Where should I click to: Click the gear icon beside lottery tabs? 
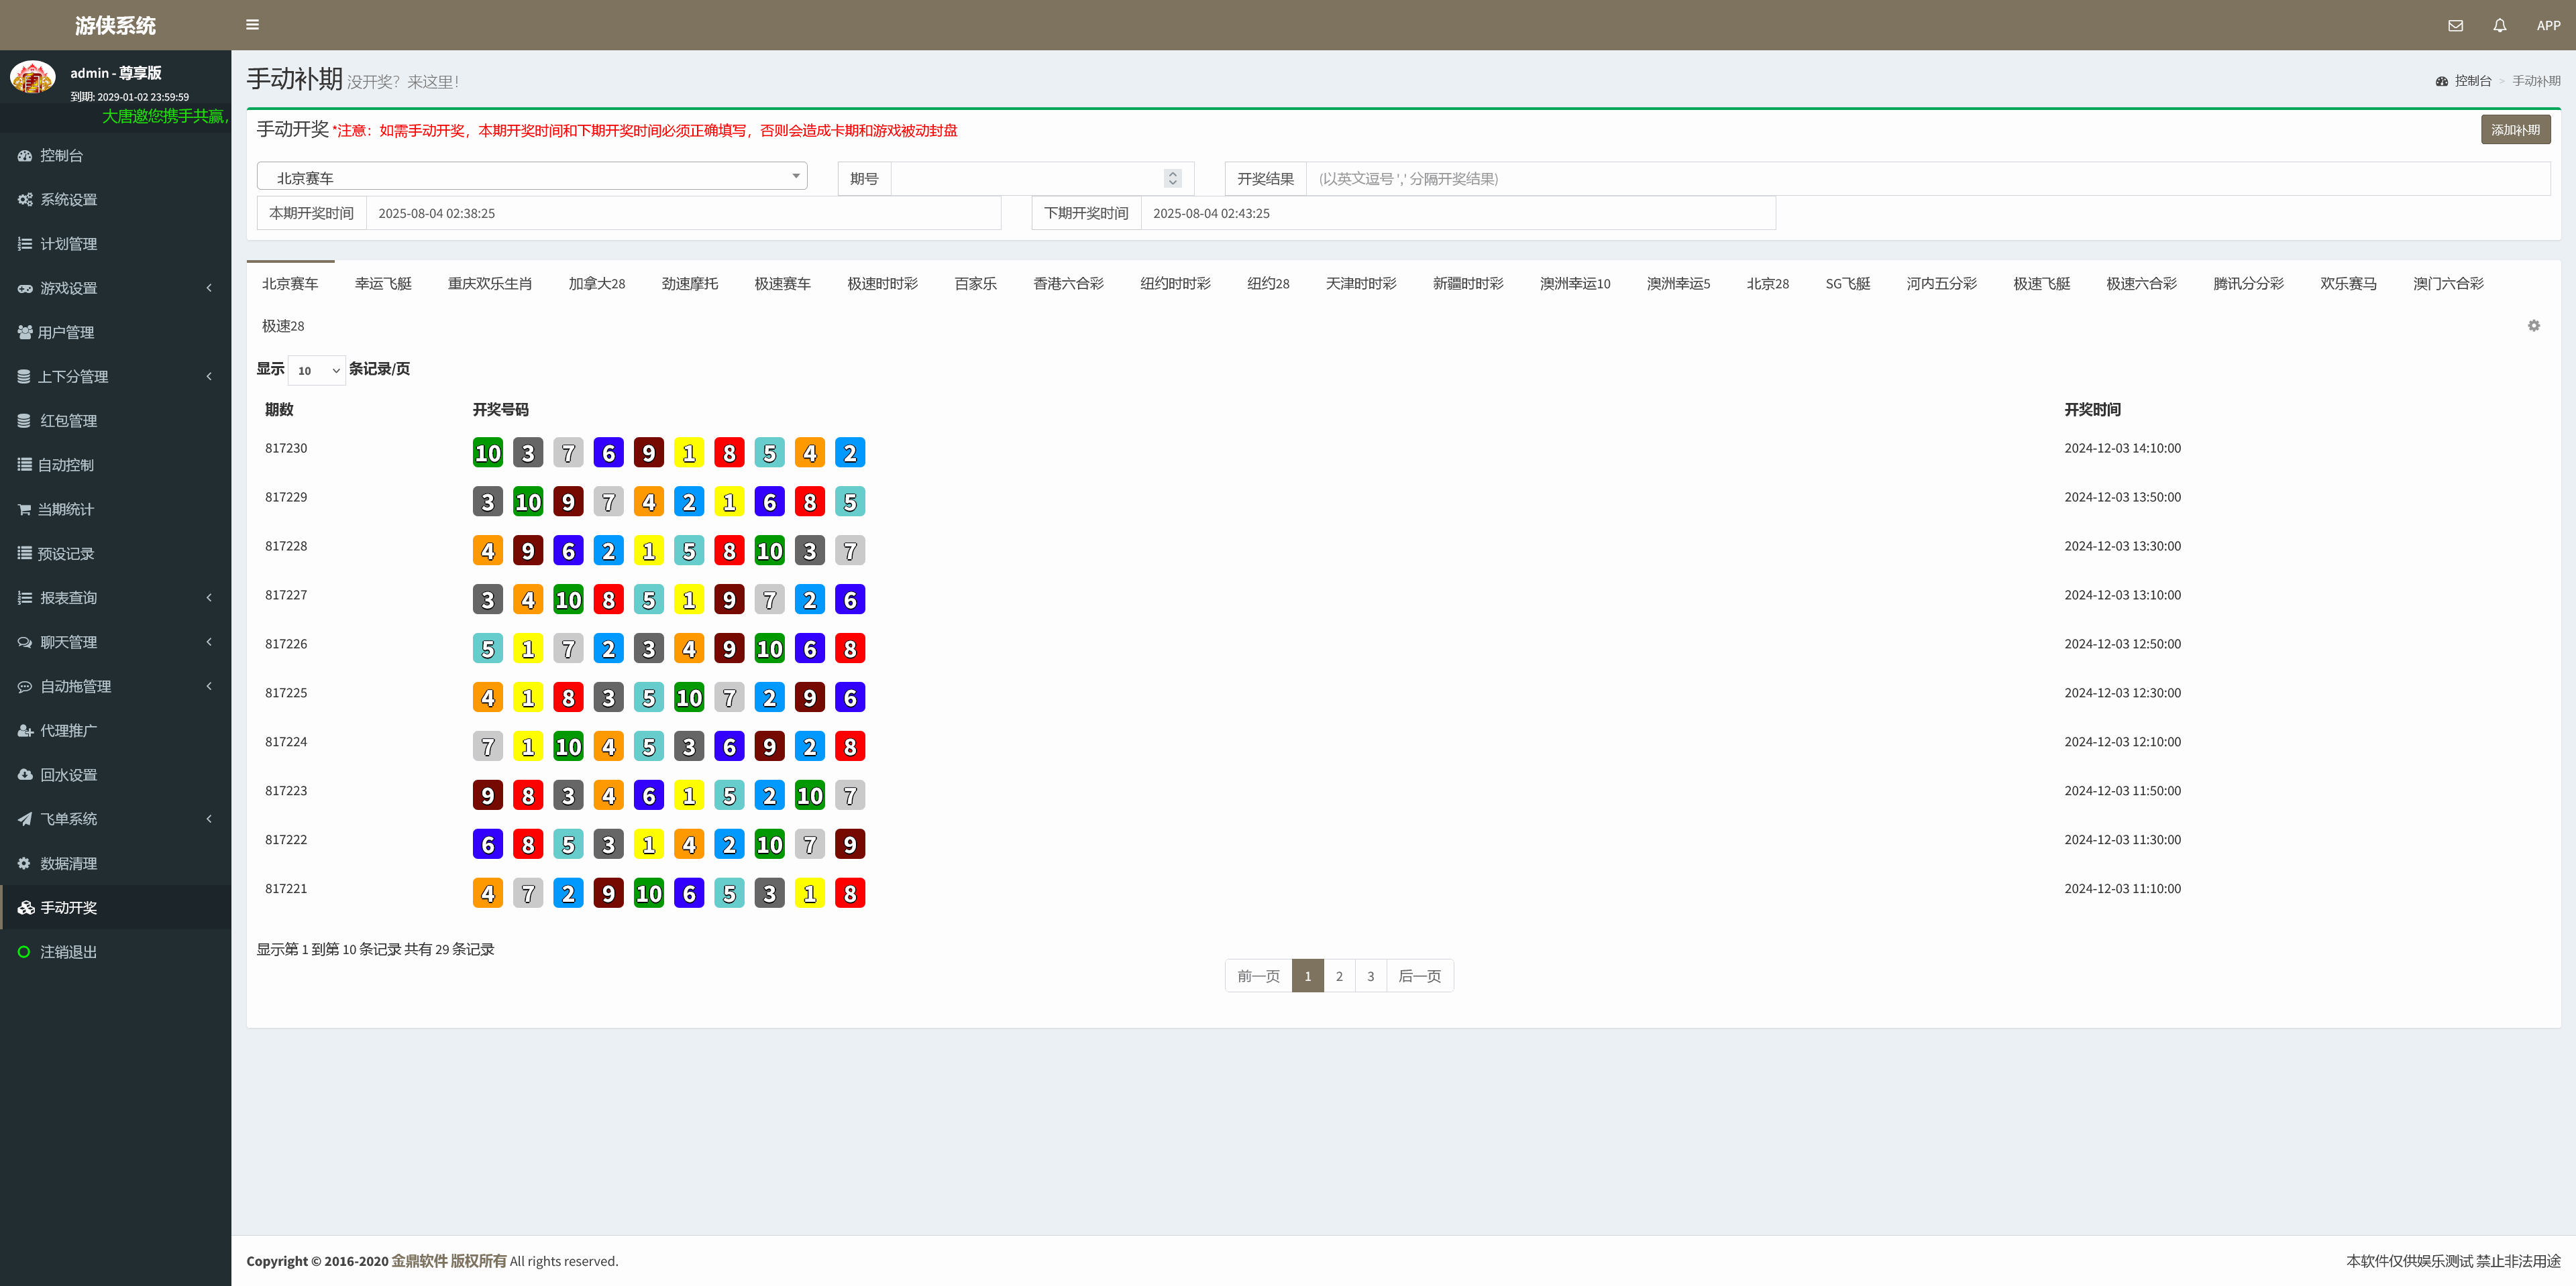point(2533,326)
